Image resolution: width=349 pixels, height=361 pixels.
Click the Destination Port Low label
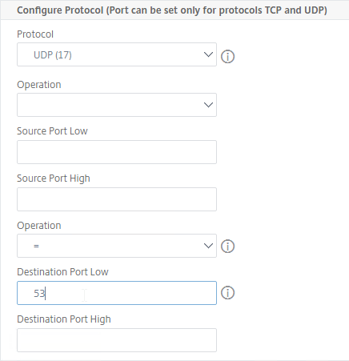click(x=62, y=272)
